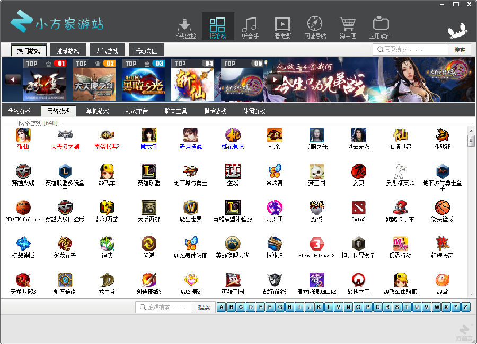The image size is (477, 344).
Task: Select the 棋牌游戏 category tab
Action: (x=215, y=111)
